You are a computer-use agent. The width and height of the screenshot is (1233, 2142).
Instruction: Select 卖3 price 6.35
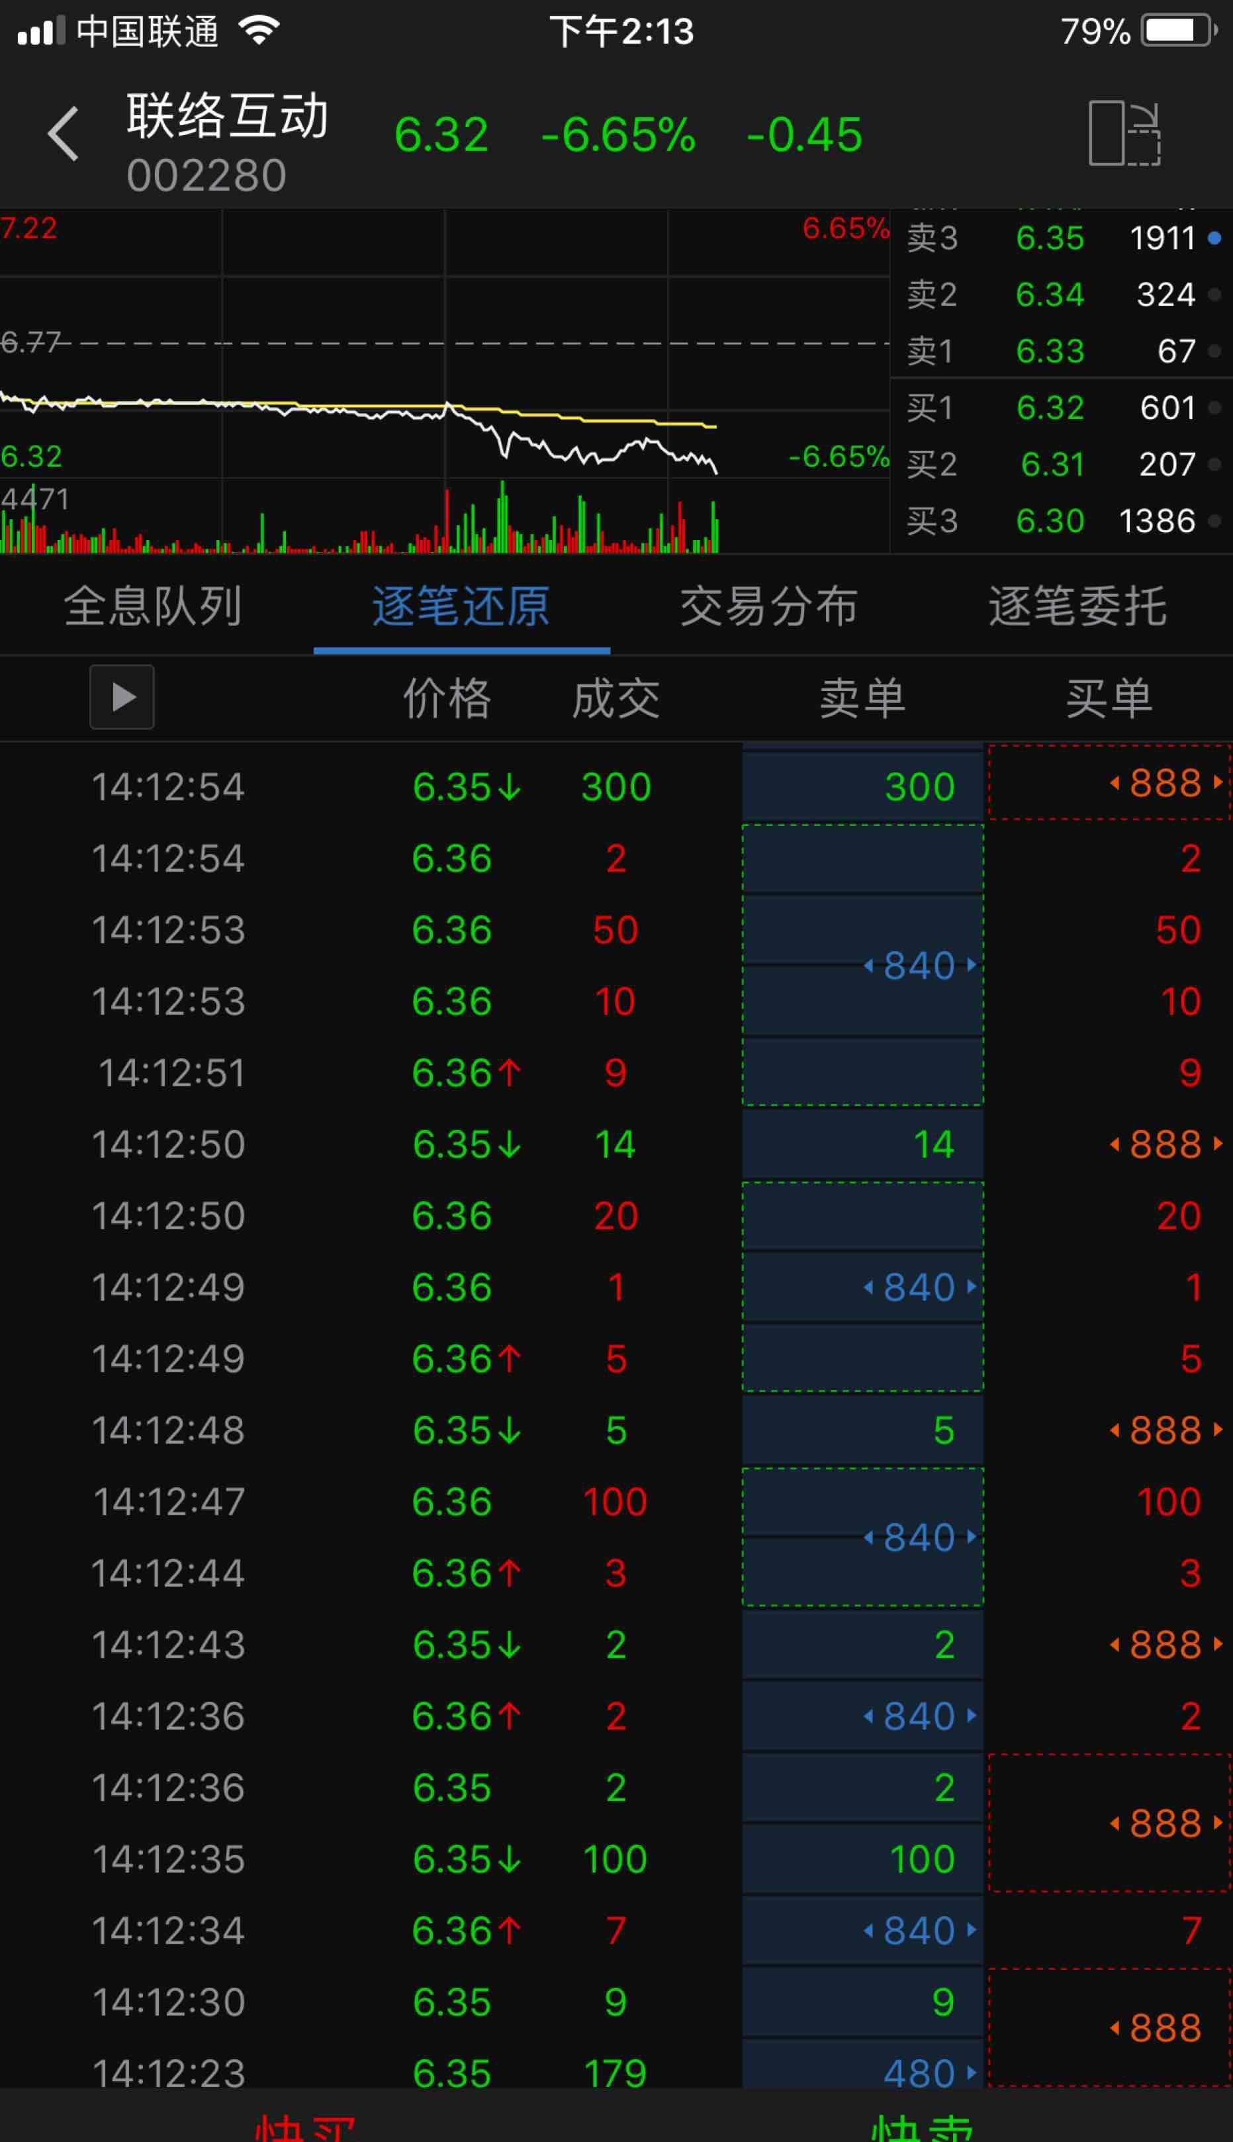[1050, 238]
